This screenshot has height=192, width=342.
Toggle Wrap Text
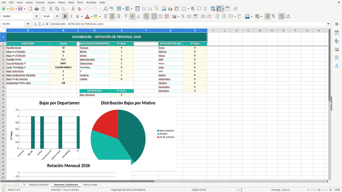[146, 16]
